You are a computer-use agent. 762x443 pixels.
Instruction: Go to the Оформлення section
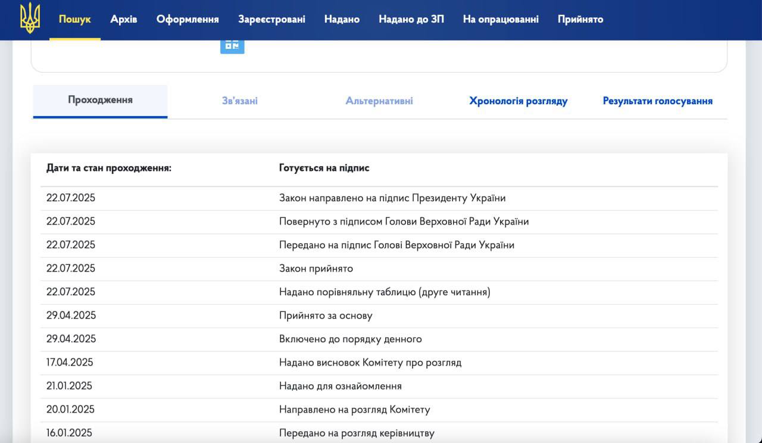(188, 19)
